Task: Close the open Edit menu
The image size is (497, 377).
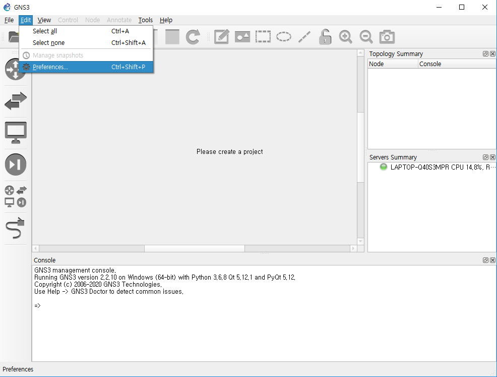Action: (x=26, y=20)
